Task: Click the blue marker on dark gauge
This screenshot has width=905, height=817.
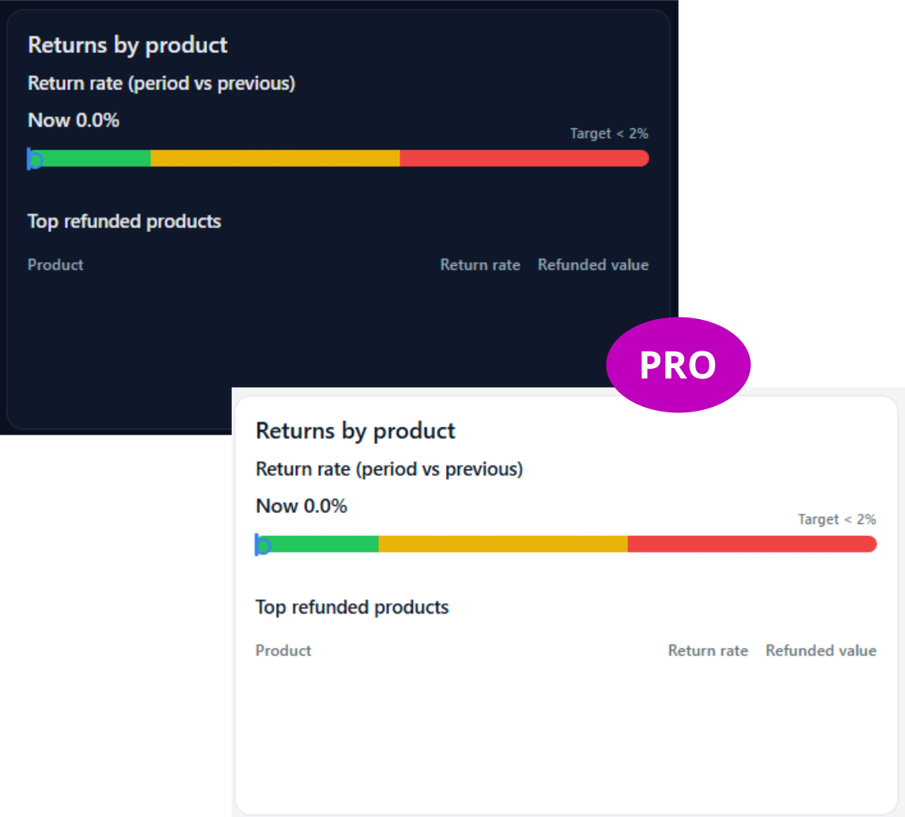Action: tap(34, 159)
